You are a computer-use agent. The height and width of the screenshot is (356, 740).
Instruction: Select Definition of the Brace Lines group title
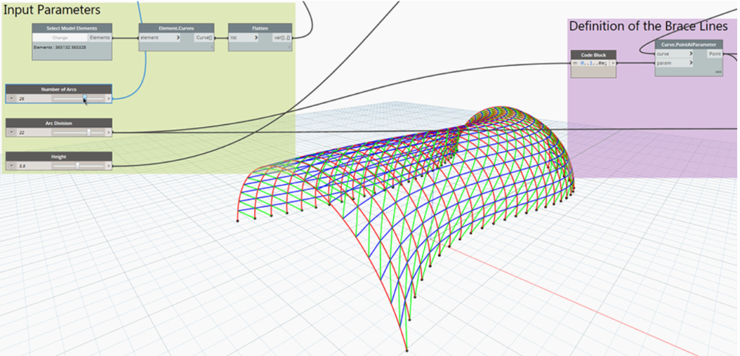(x=648, y=26)
